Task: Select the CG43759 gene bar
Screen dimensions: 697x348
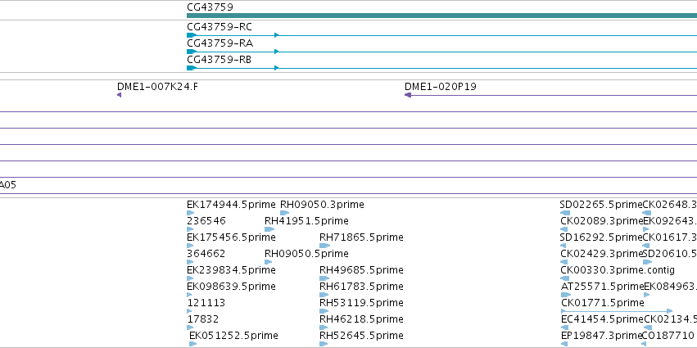Action: pos(441,16)
